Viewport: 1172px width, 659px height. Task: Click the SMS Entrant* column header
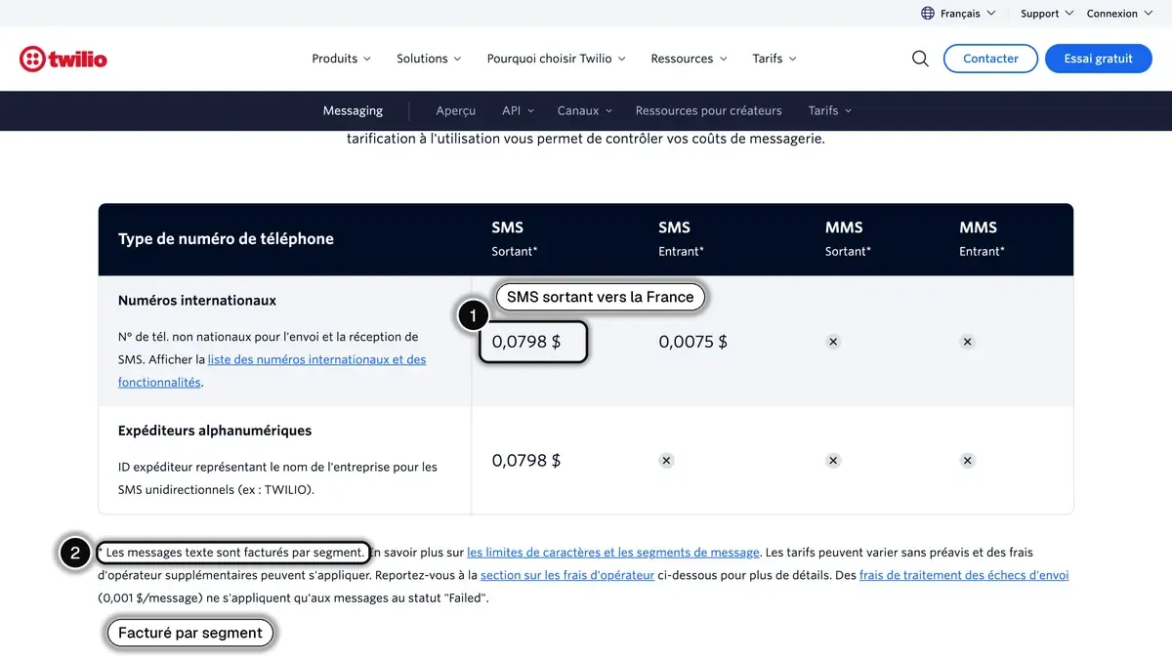tap(681, 239)
